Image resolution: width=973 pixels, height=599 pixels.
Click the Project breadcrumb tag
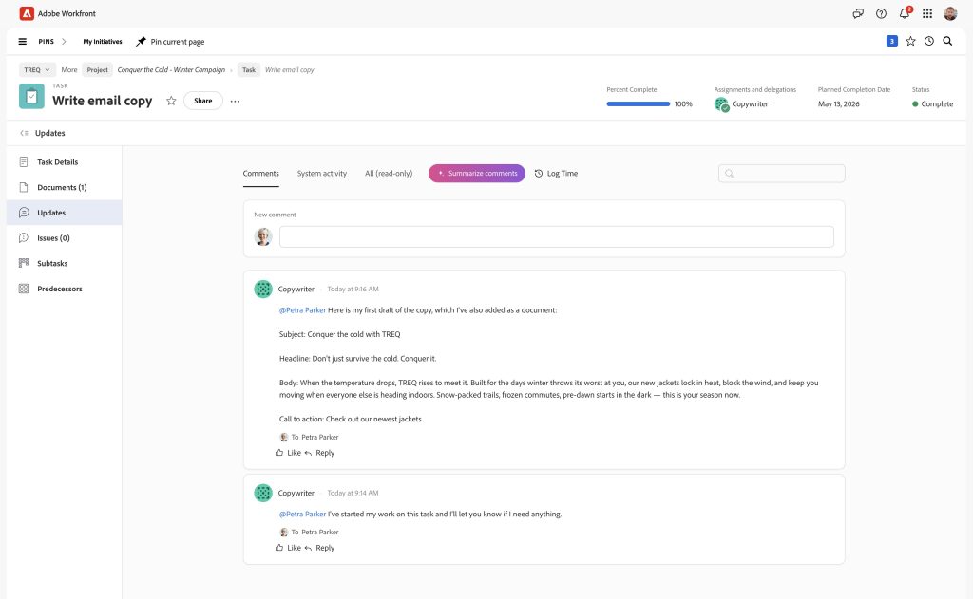coord(98,70)
